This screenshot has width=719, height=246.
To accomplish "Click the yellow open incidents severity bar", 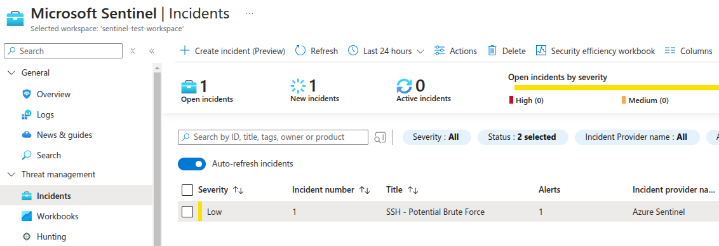I will (616, 88).
